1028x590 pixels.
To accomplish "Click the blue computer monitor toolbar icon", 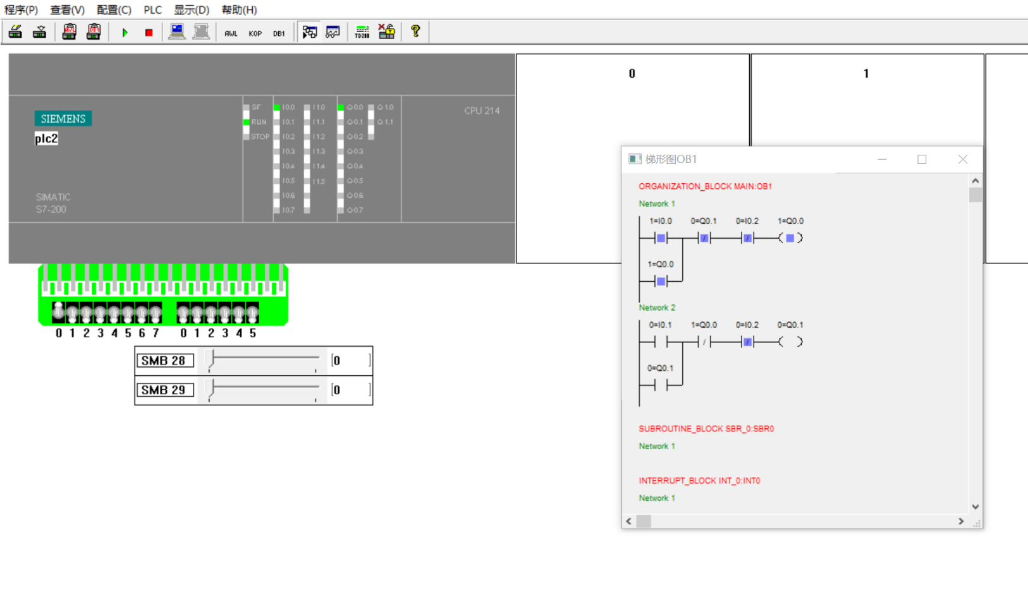I will click(x=177, y=32).
